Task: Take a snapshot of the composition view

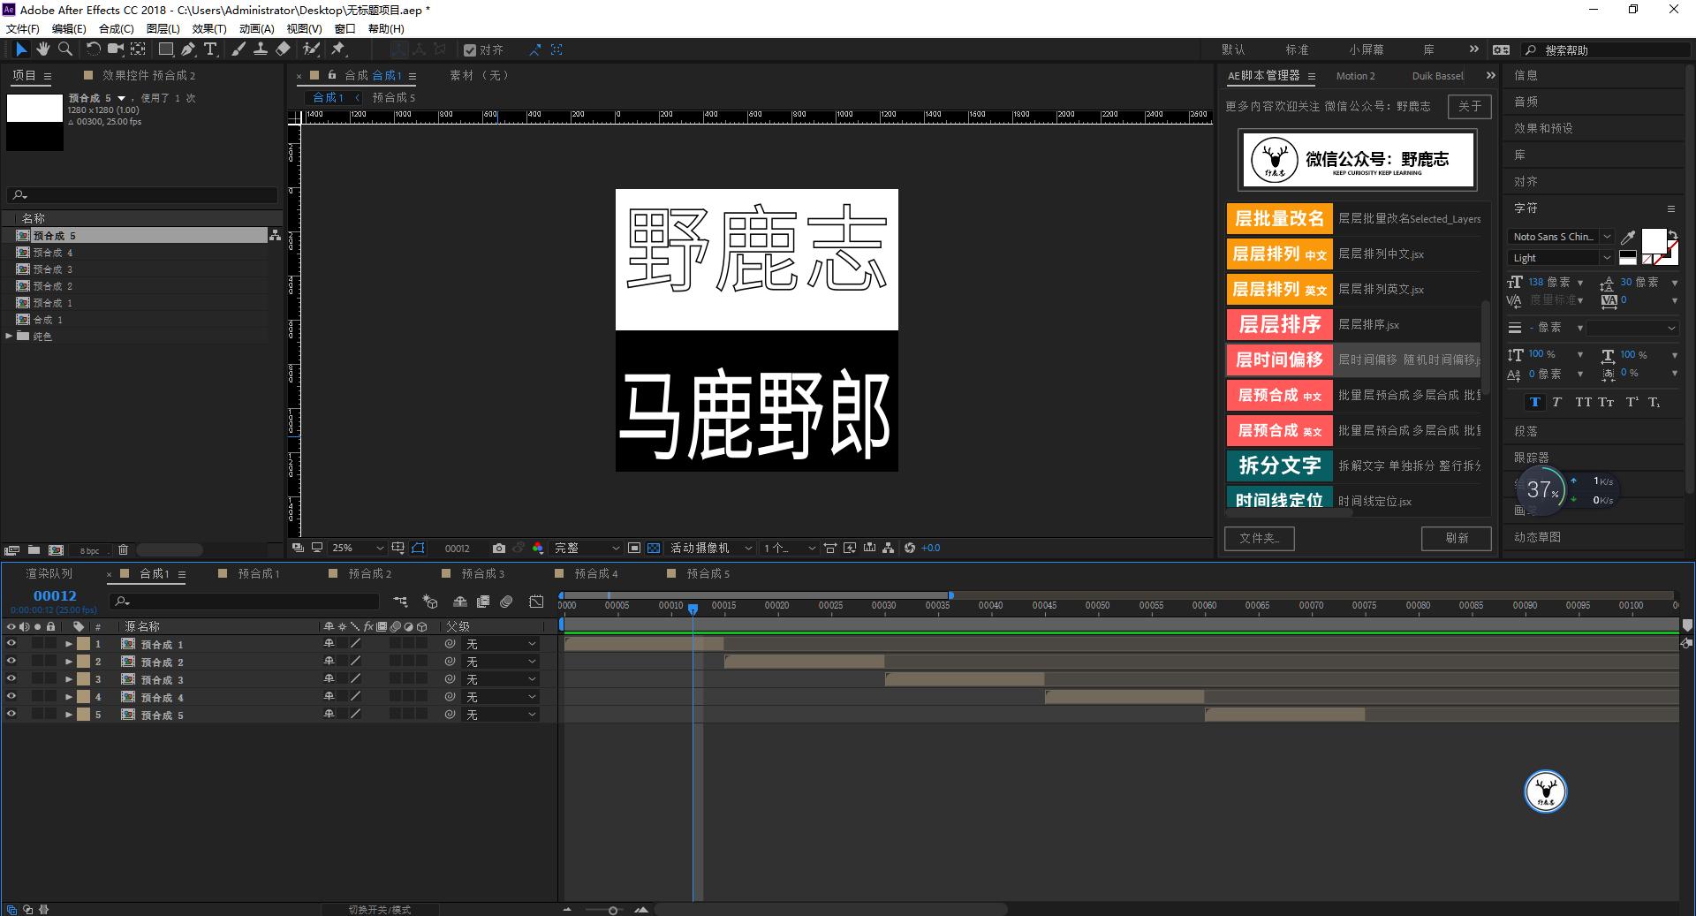Action: pos(500,548)
